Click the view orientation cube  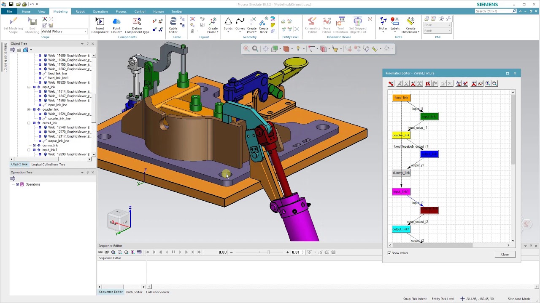tap(118, 221)
